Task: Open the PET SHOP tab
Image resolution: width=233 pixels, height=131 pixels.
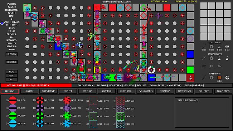Action: (x=87, y=91)
